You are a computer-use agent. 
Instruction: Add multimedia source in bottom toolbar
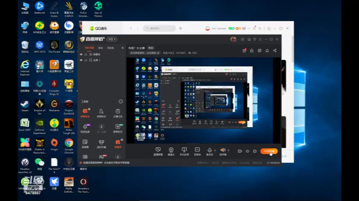click(x=197, y=151)
